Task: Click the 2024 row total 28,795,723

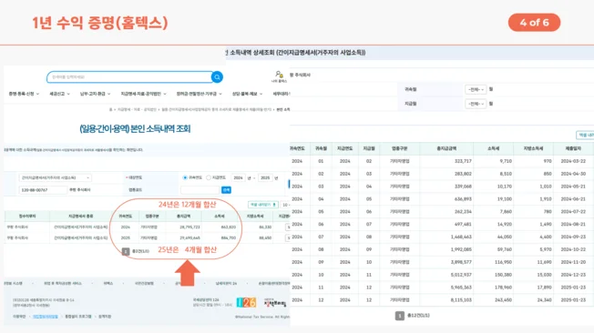Action: click(189, 227)
